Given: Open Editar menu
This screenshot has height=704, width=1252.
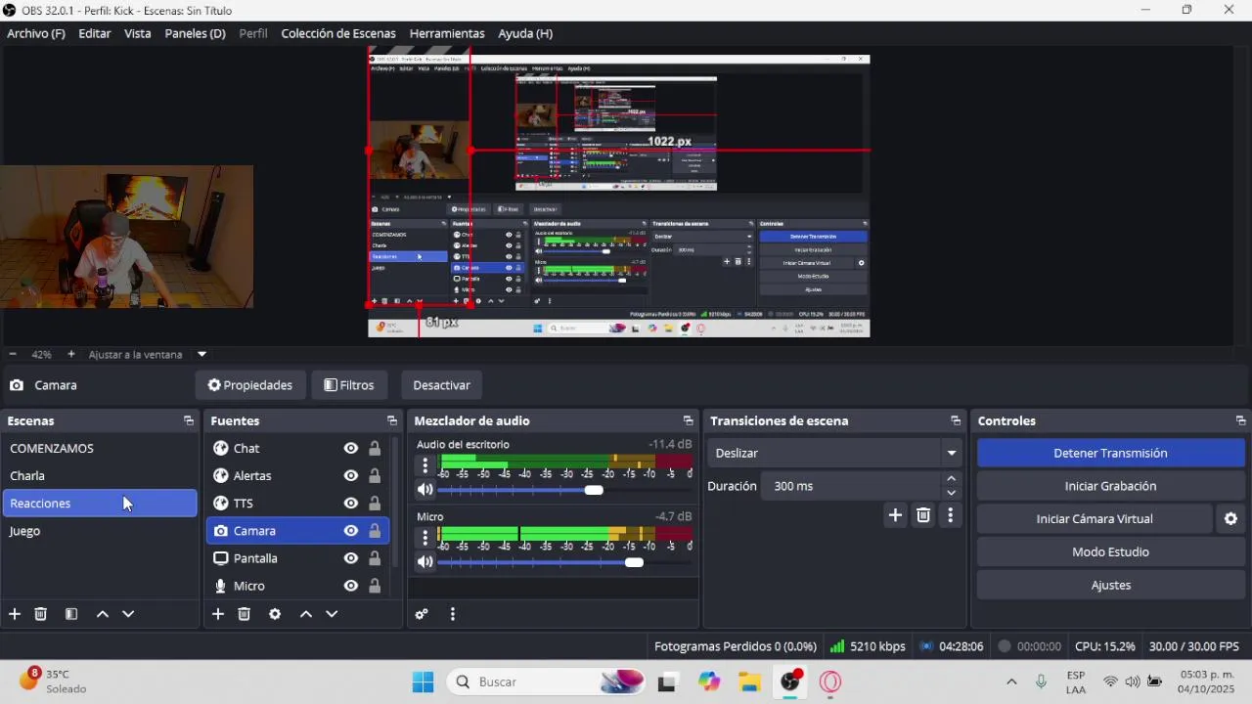Looking at the screenshot, I should click(x=95, y=33).
